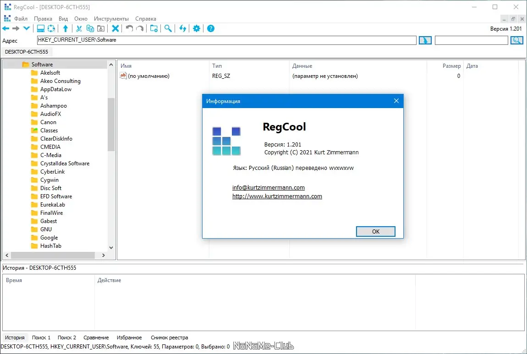The width and height of the screenshot is (527, 354).
Task: Open the Правка menu
Action: click(43, 19)
